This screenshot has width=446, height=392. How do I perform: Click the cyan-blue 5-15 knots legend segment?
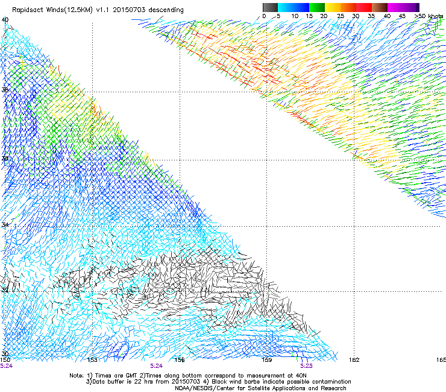tap(294, 7)
